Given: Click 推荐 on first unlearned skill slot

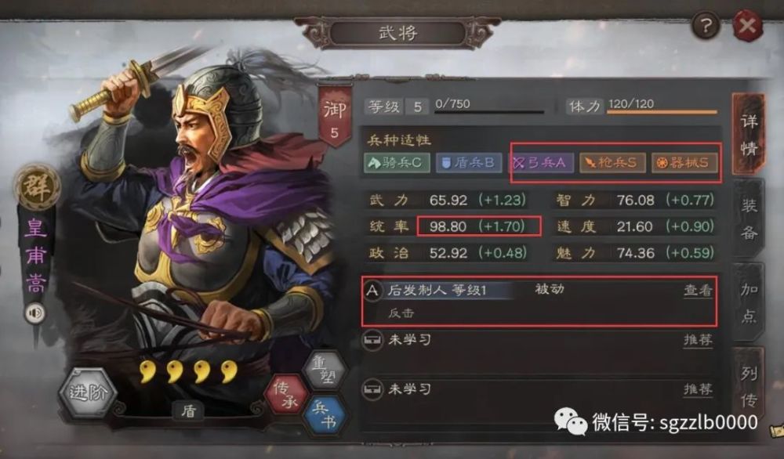Looking at the screenshot, I should [698, 340].
